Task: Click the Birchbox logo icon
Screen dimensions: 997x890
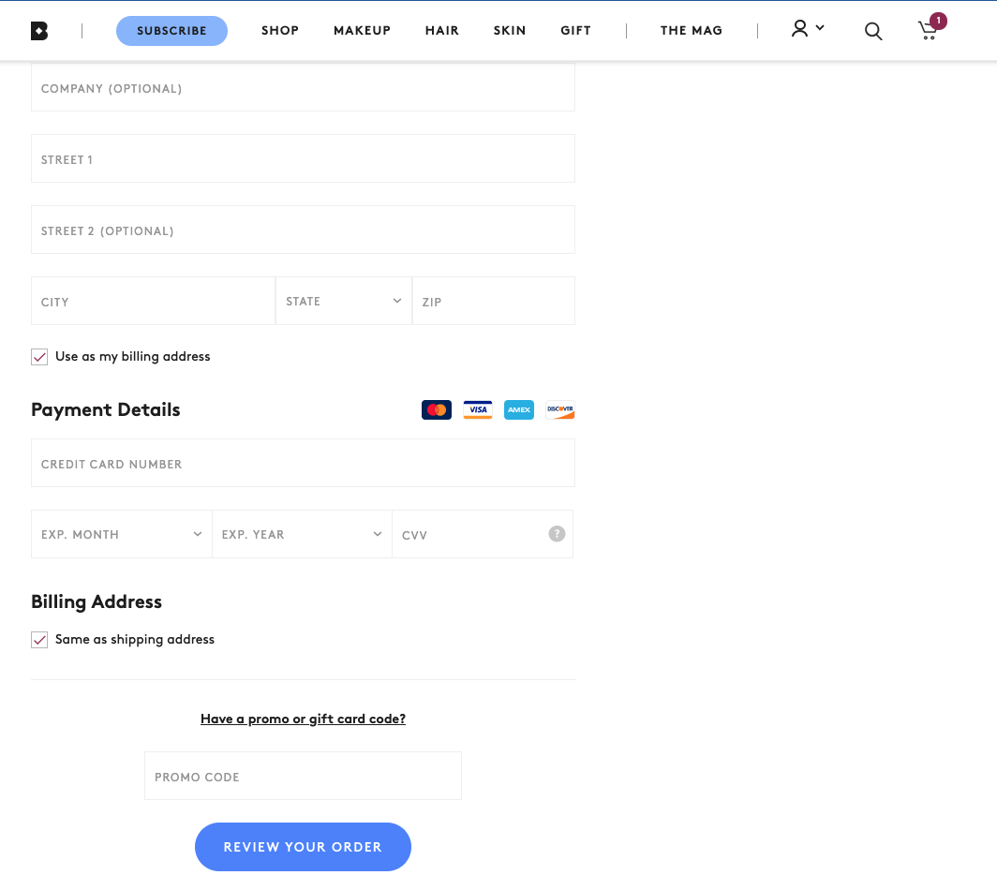Action: [x=39, y=31]
